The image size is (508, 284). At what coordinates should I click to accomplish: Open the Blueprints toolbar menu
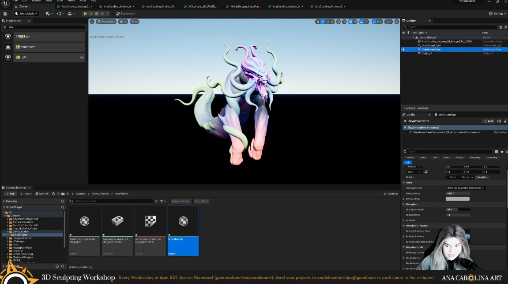click(x=60, y=14)
